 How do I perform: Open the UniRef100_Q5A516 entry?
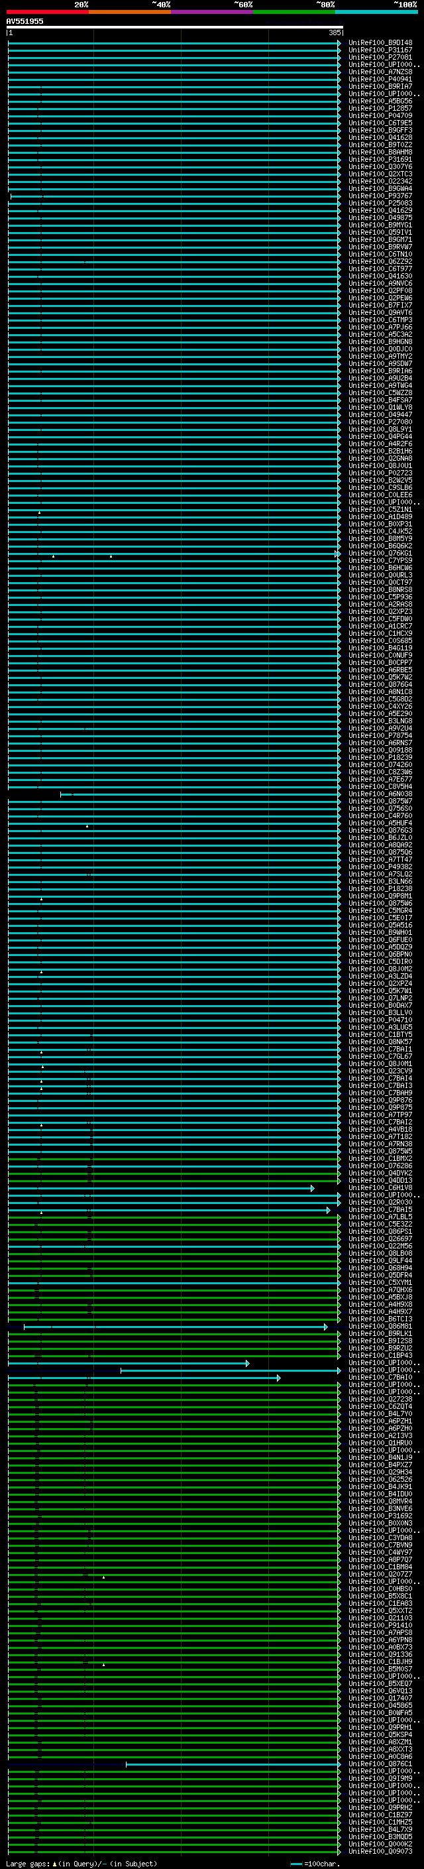380,925
